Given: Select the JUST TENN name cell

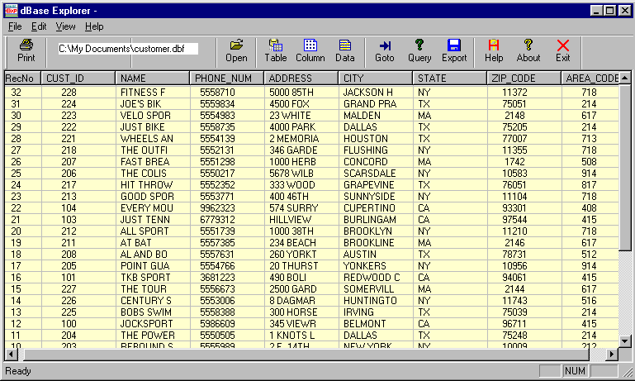Looking at the screenshot, I should [153, 220].
